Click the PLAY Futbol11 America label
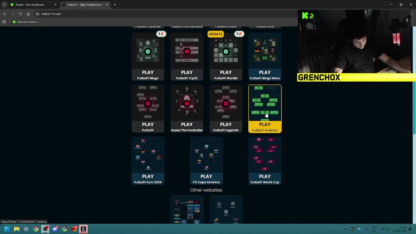Screen dimensions: 416x234 [265, 127]
